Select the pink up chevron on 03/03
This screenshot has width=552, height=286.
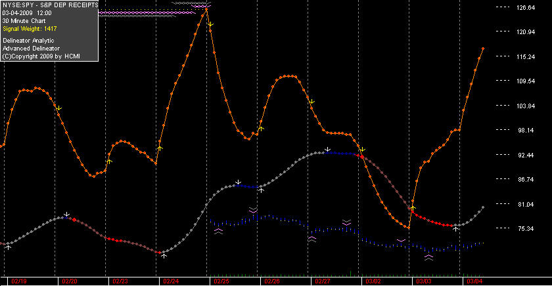coord(428,257)
